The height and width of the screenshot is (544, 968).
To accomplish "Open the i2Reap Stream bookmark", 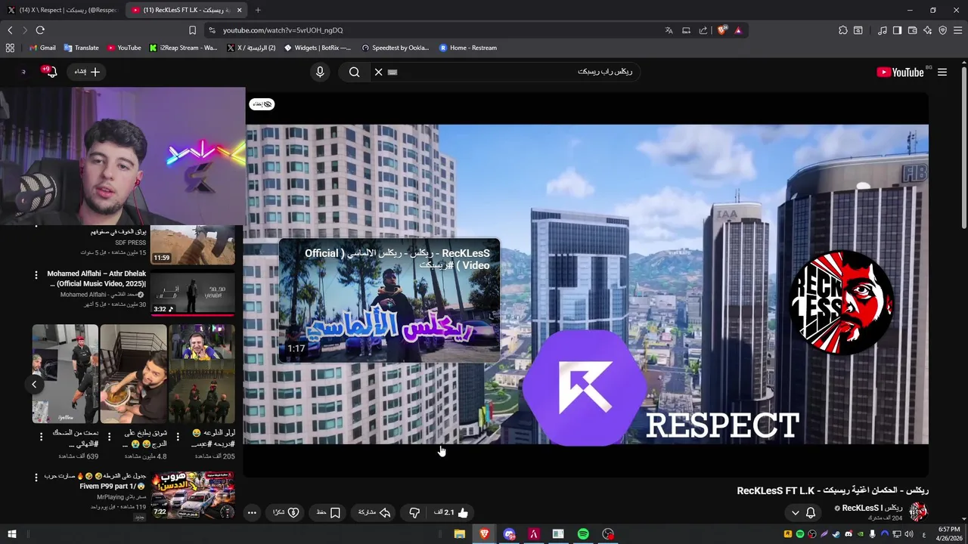I will pyautogui.click(x=183, y=48).
